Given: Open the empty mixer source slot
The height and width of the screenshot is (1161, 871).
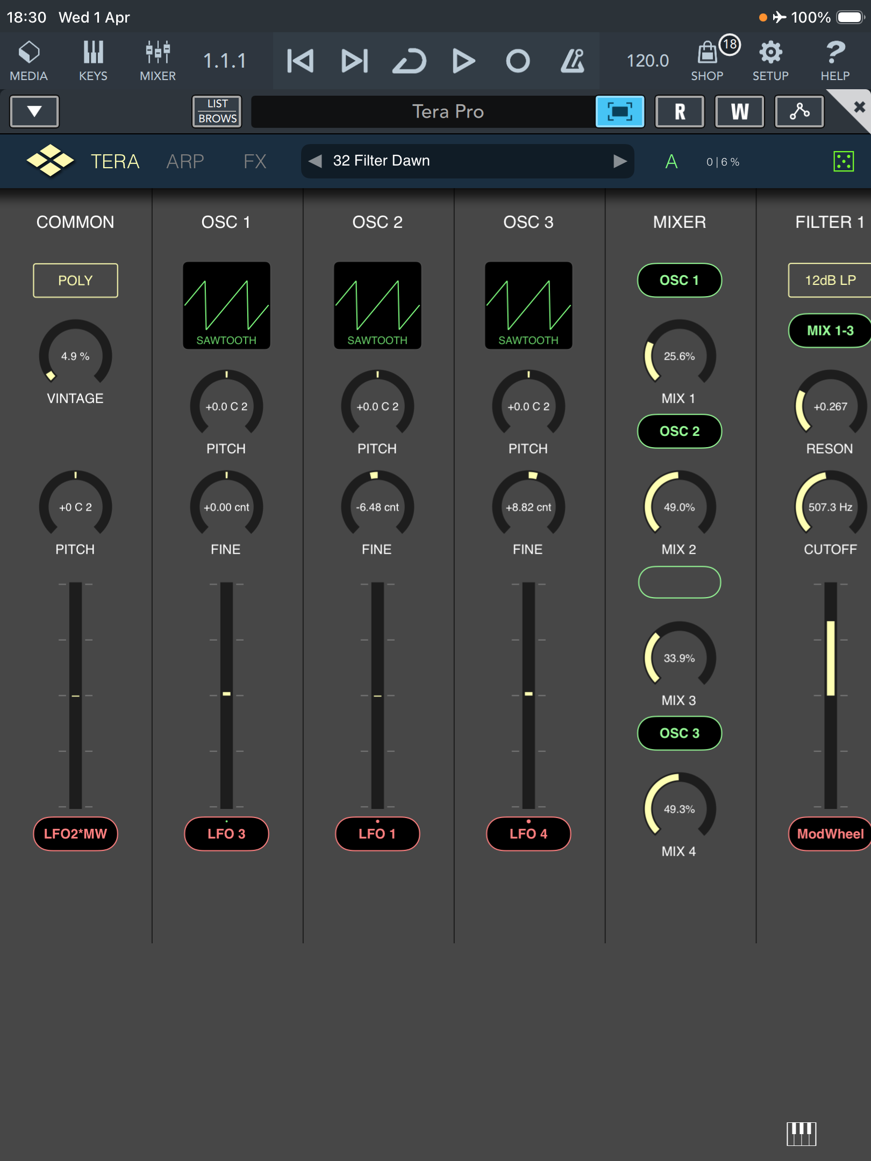Looking at the screenshot, I should tap(680, 582).
